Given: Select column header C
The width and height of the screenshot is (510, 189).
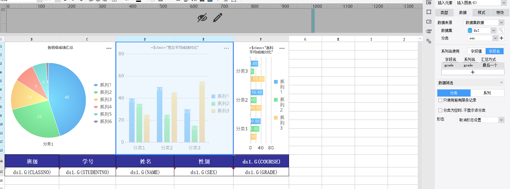Looking at the screenshot, I should [x=87, y=39].
